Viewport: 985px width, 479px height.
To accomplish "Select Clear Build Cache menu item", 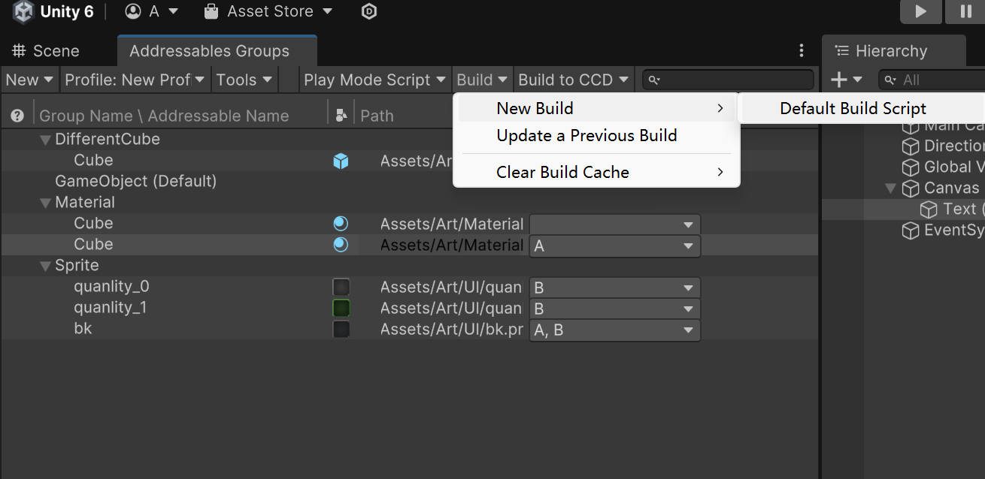I will (x=596, y=172).
